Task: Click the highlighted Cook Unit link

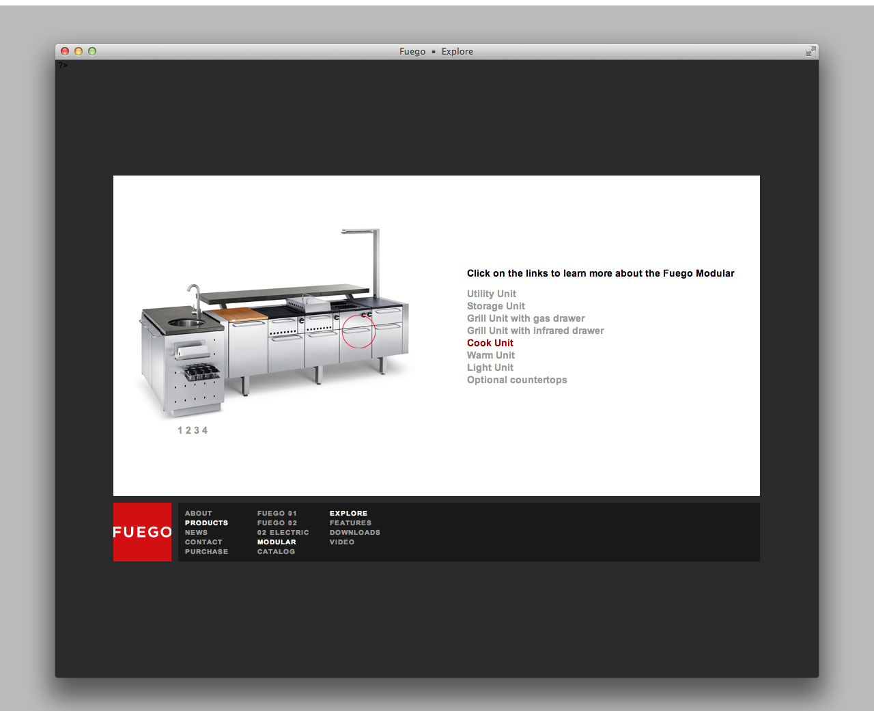Action: pos(490,343)
